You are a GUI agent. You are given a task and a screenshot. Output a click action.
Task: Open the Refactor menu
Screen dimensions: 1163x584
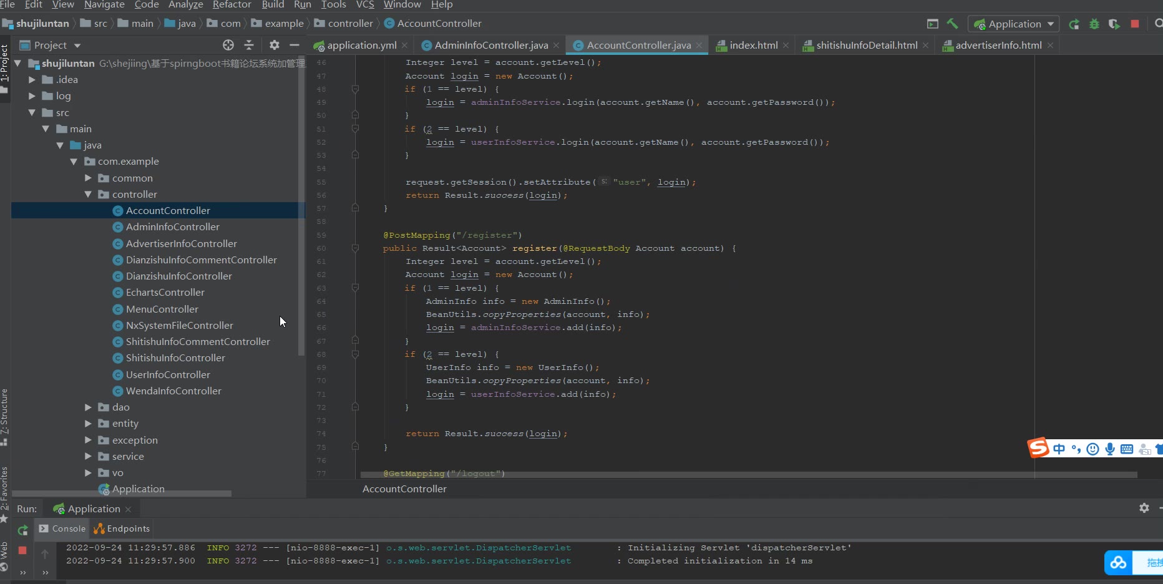tap(231, 5)
